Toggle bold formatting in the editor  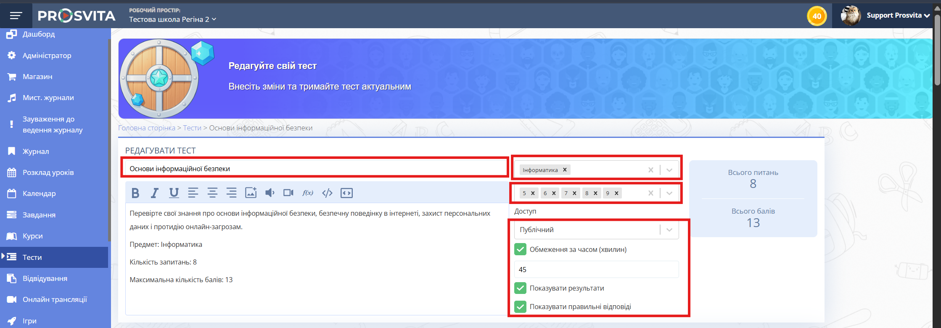click(x=135, y=193)
